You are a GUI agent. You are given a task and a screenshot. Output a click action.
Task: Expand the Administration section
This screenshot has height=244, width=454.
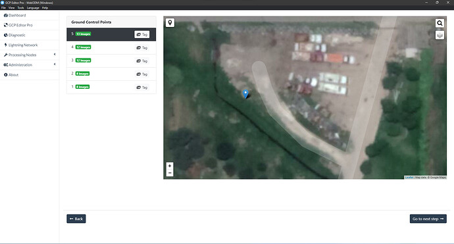[29, 65]
